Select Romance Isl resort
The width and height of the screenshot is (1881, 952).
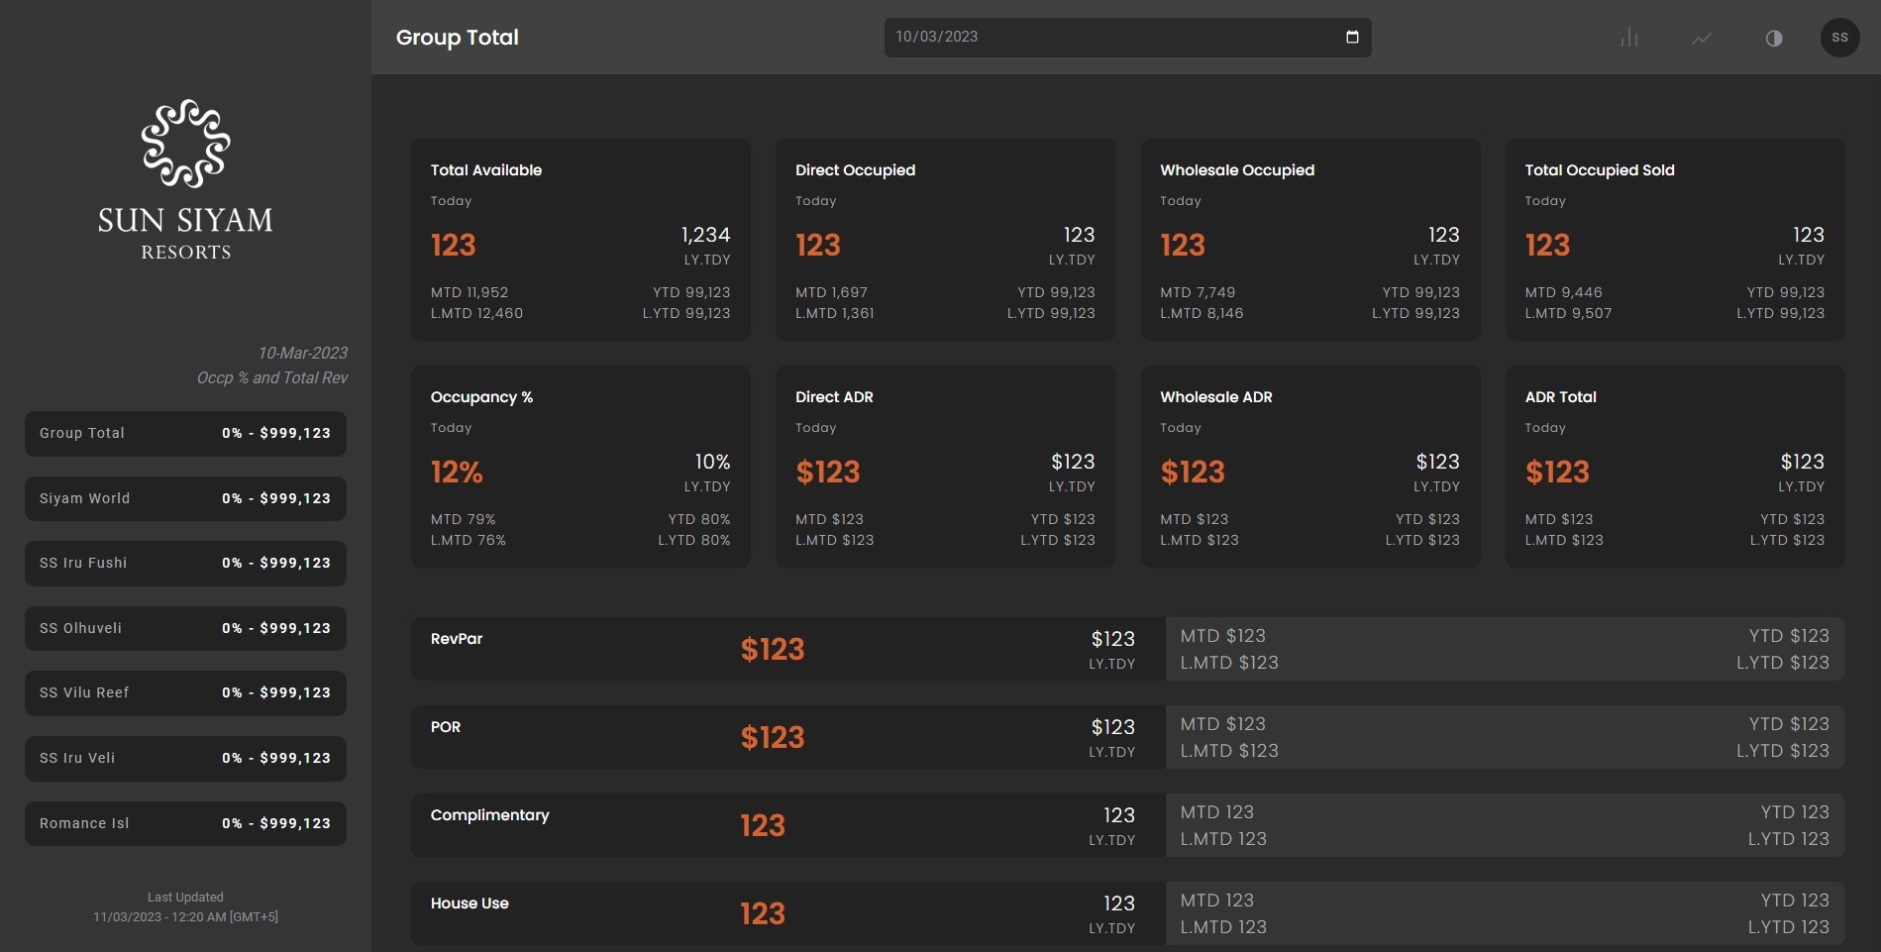[185, 823]
